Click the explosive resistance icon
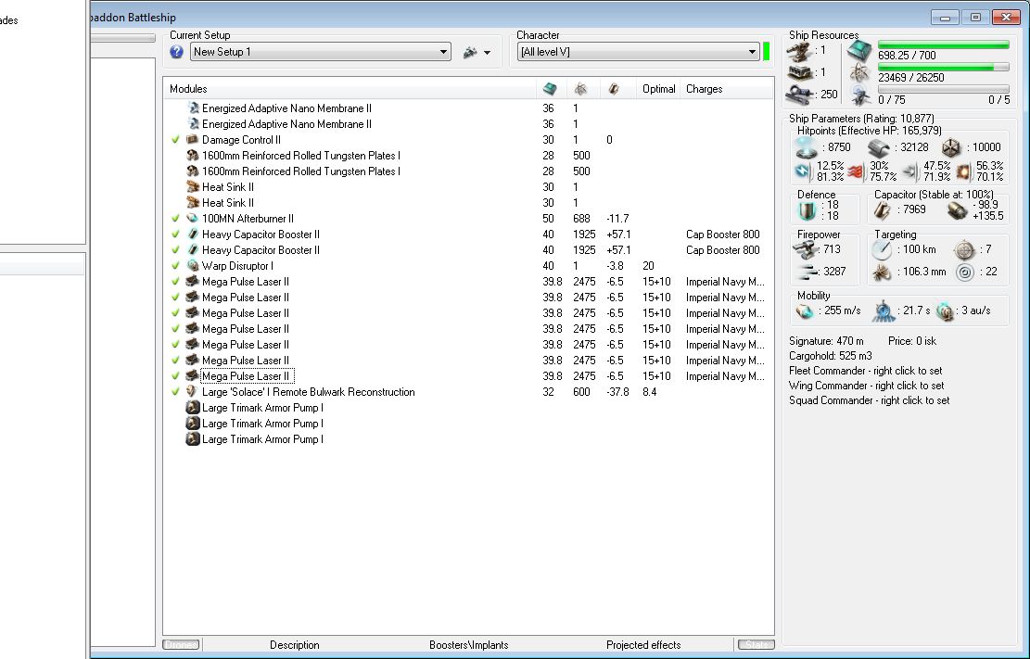Image resolution: width=1030 pixels, height=659 pixels. (x=963, y=171)
